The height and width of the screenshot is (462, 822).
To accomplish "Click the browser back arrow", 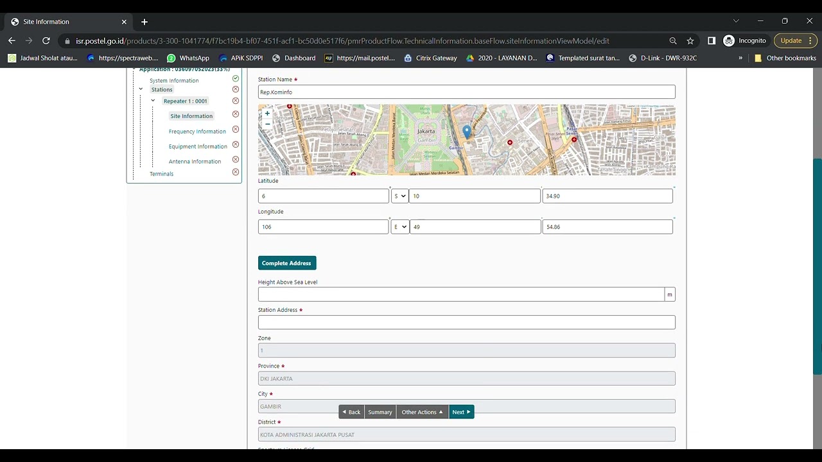I will (x=12, y=40).
